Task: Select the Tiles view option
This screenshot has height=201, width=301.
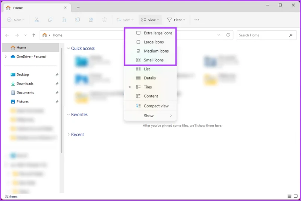Action: pos(150,87)
